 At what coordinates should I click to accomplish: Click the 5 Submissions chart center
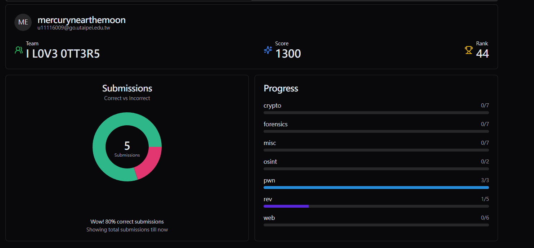(127, 148)
